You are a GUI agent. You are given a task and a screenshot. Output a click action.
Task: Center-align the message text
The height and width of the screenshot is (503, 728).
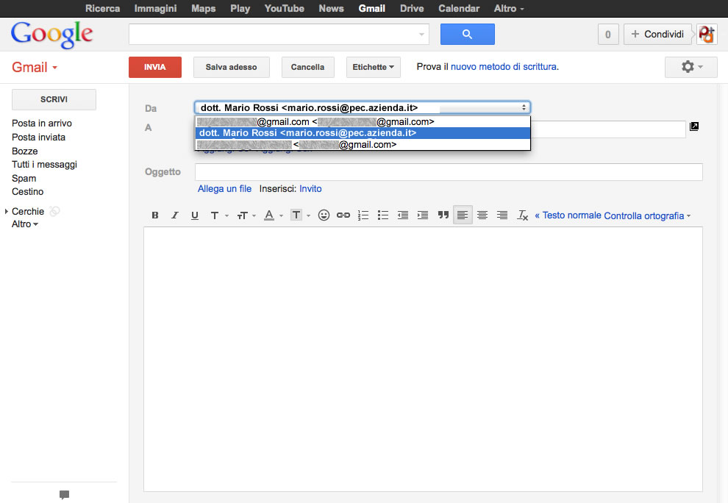coord(482,215)
